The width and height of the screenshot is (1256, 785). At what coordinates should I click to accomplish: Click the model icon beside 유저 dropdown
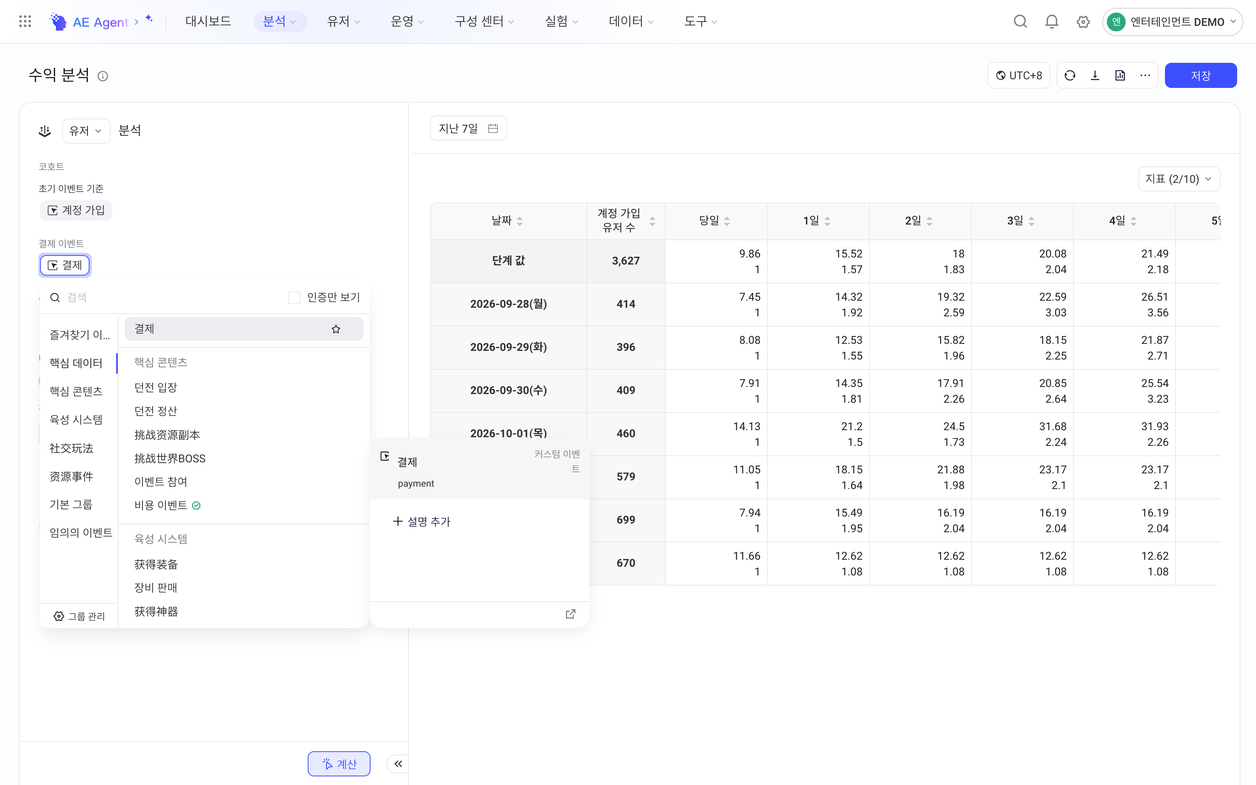pos(45,131)
